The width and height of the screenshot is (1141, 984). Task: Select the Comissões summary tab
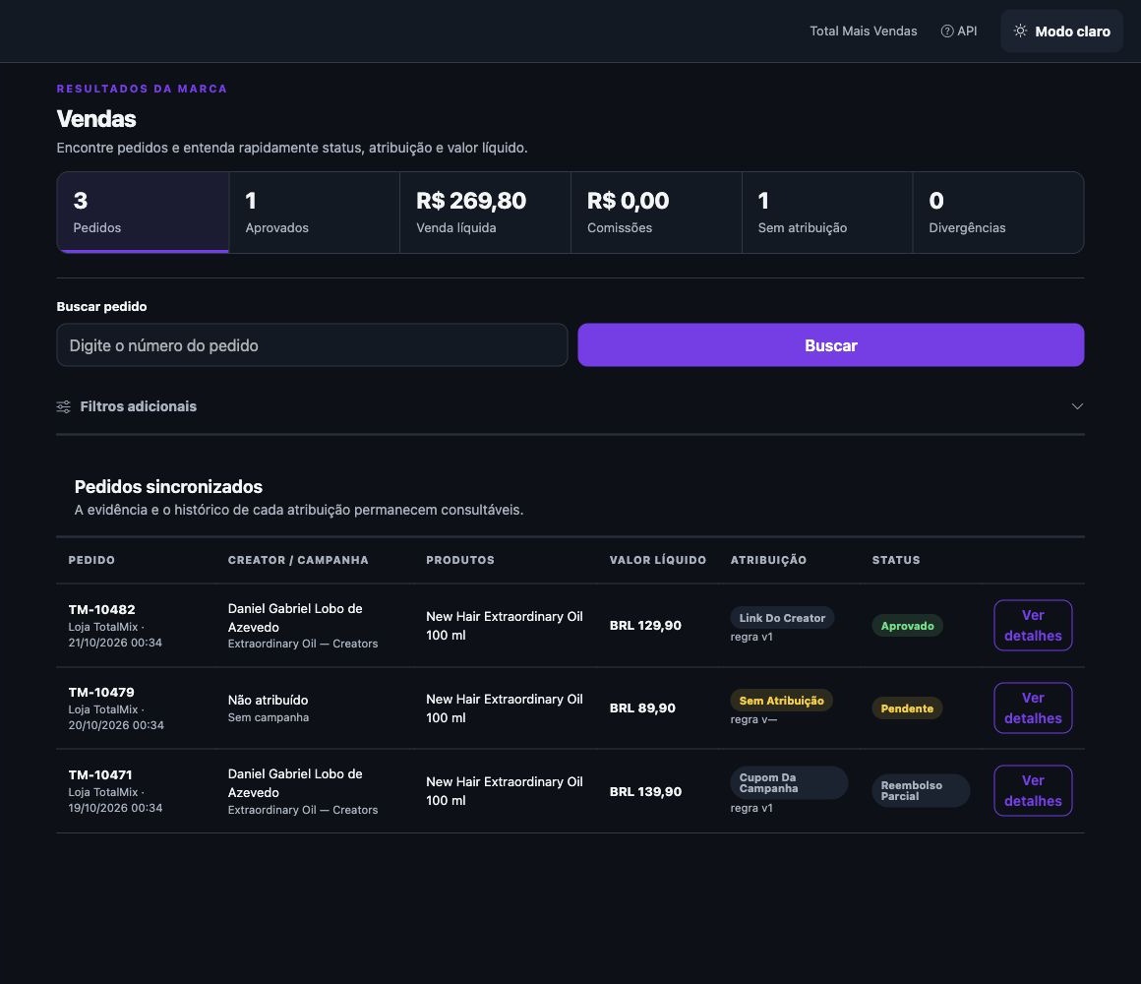pos(656,213)
